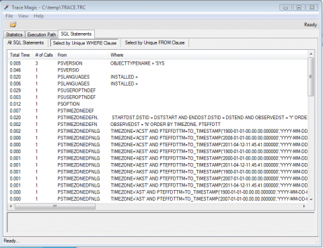Viewport: 323px width, 248px height.
Task: Click the horizontal scrollbar left arrow
Action: click(x=11, y=206)
